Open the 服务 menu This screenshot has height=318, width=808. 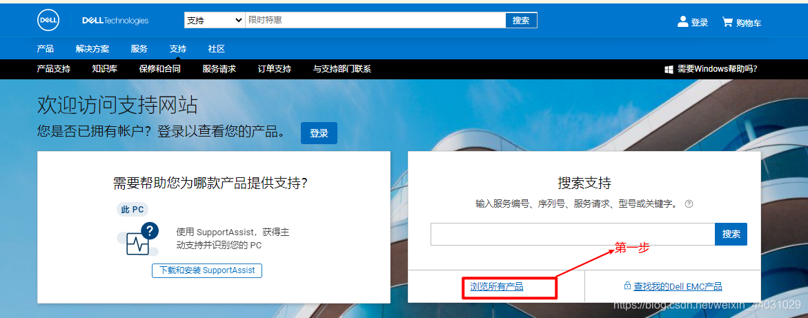click(139, 49)
